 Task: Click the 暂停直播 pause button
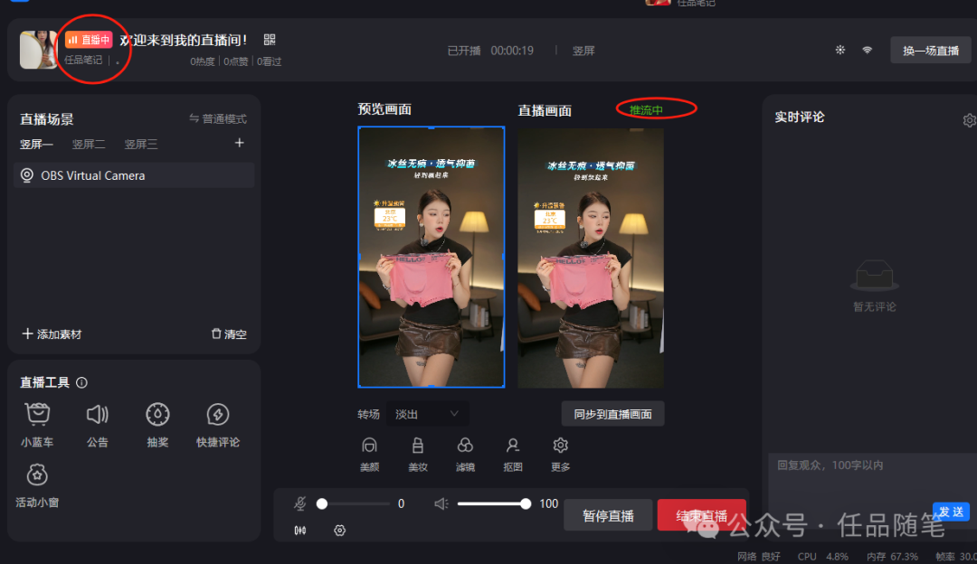point(608,512)
